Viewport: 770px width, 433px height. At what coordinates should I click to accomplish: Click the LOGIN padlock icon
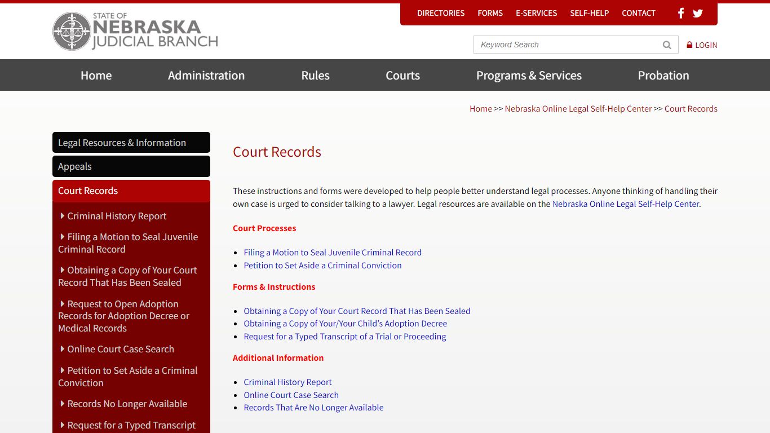pos(689,45)
